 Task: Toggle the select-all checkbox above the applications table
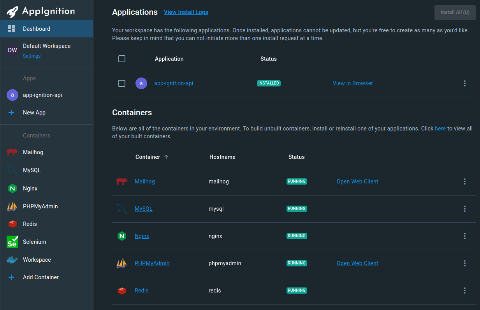(x=122, y=58)
